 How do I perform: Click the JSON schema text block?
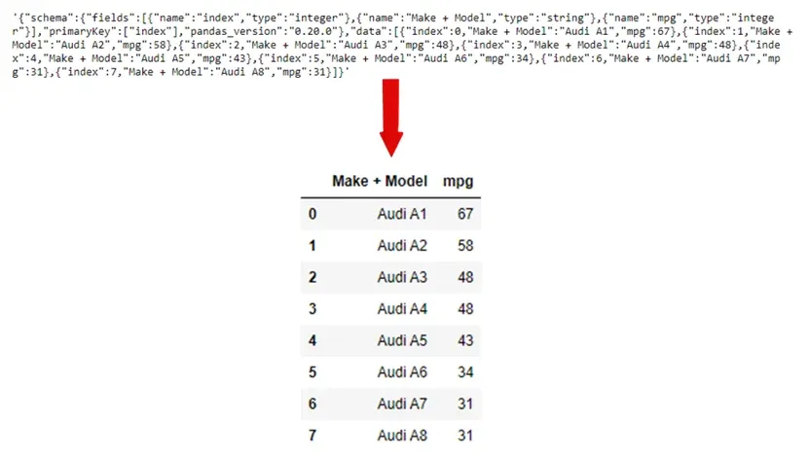(404, 39)
